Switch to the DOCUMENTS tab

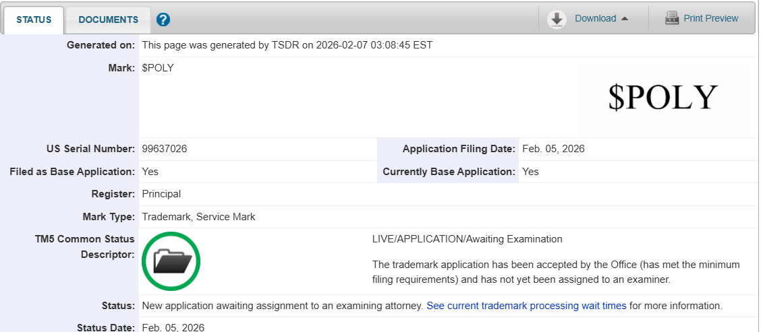(x=109, y=20)
